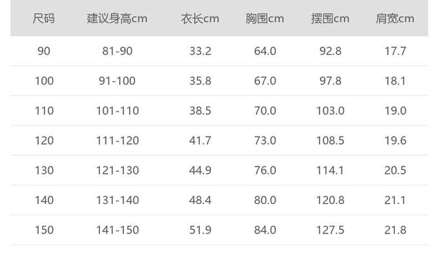
Task: Select the 胸围cm header cell
Action: point(264,18)
